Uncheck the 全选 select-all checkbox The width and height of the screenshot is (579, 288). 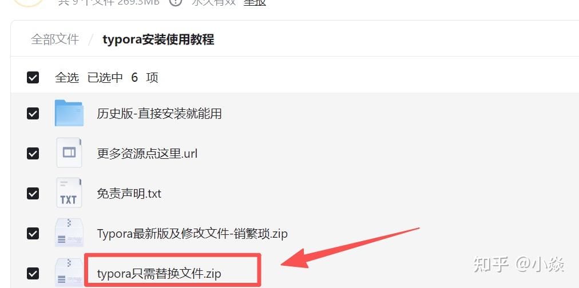[33, 78]
